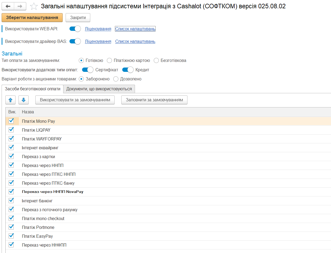Disable the Сертифікат payment type switch
The image size is (331, 253).
pyautogui.click(x=88, y=70)
